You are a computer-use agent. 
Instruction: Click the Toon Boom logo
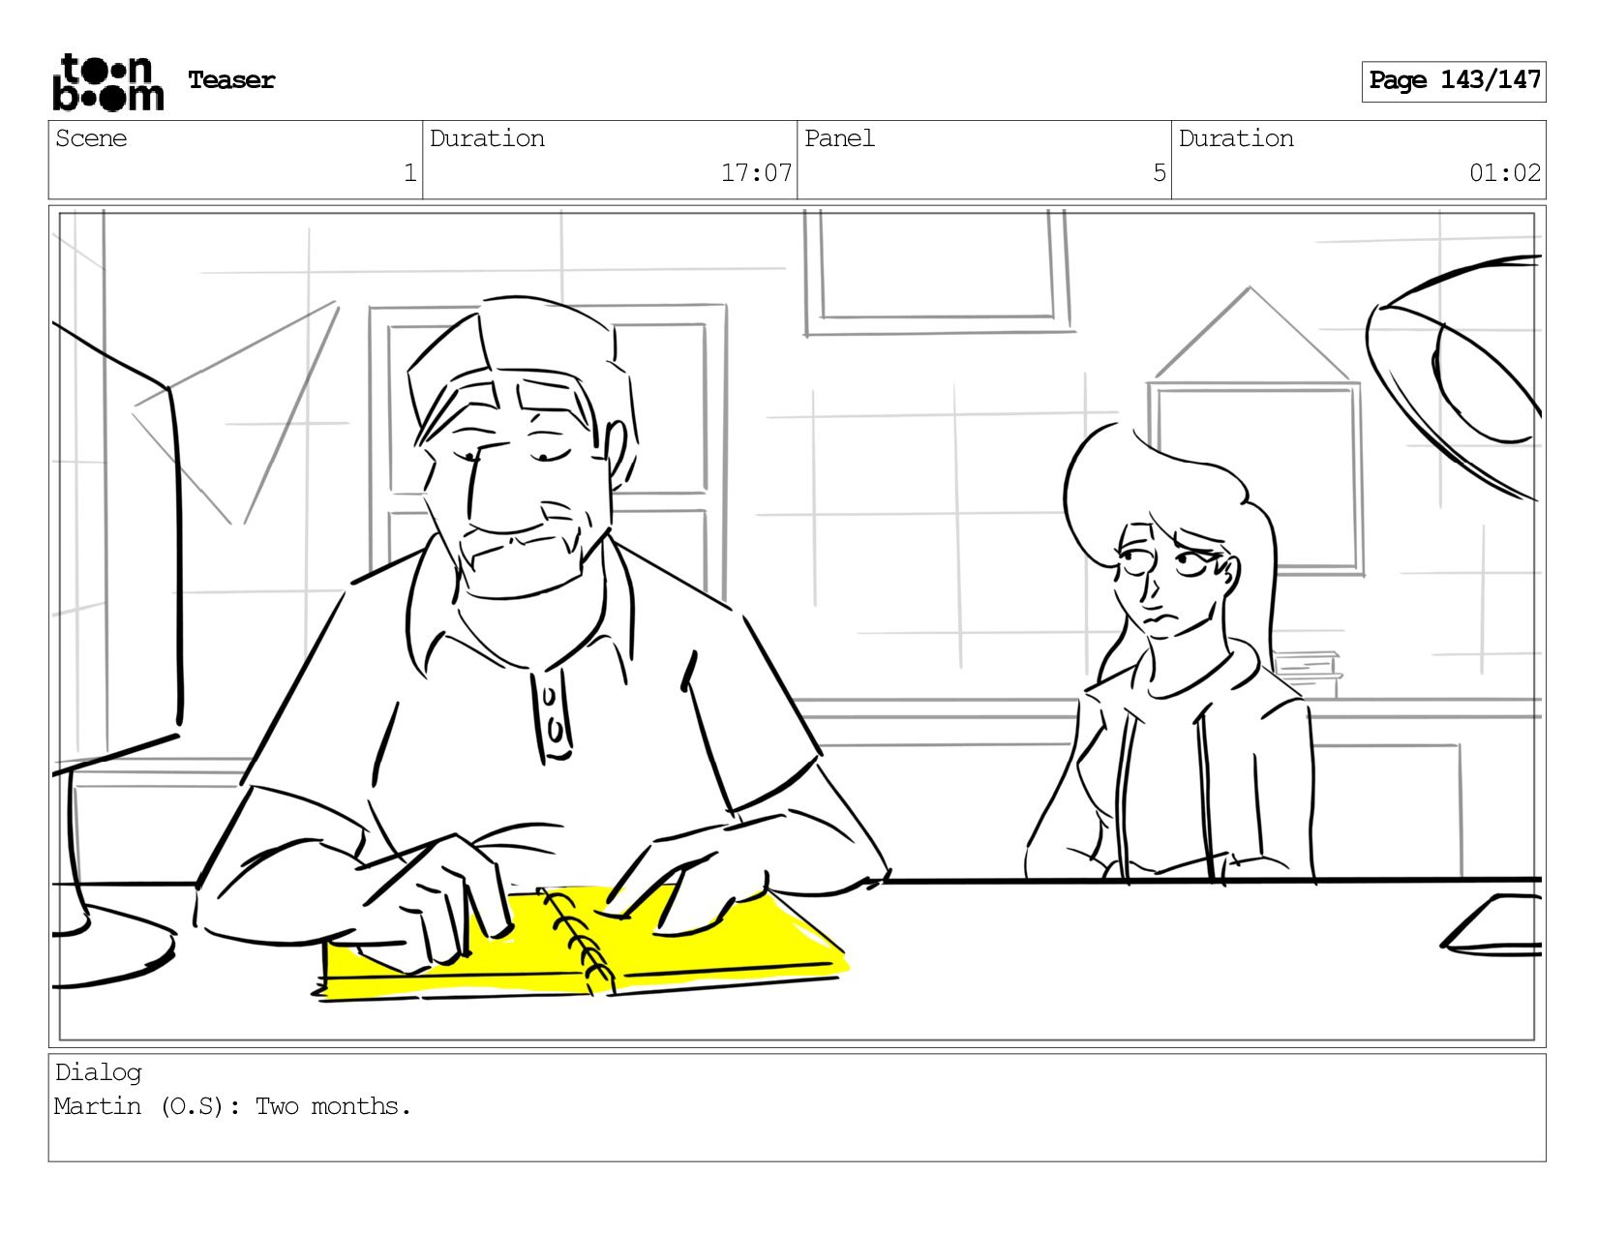(107, 81)
